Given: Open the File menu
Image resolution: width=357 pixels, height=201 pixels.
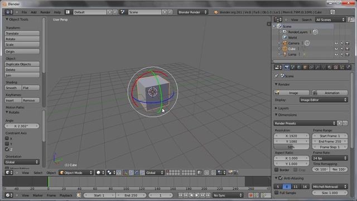Looking at the screenshot, I should click(x=24, y=12).
